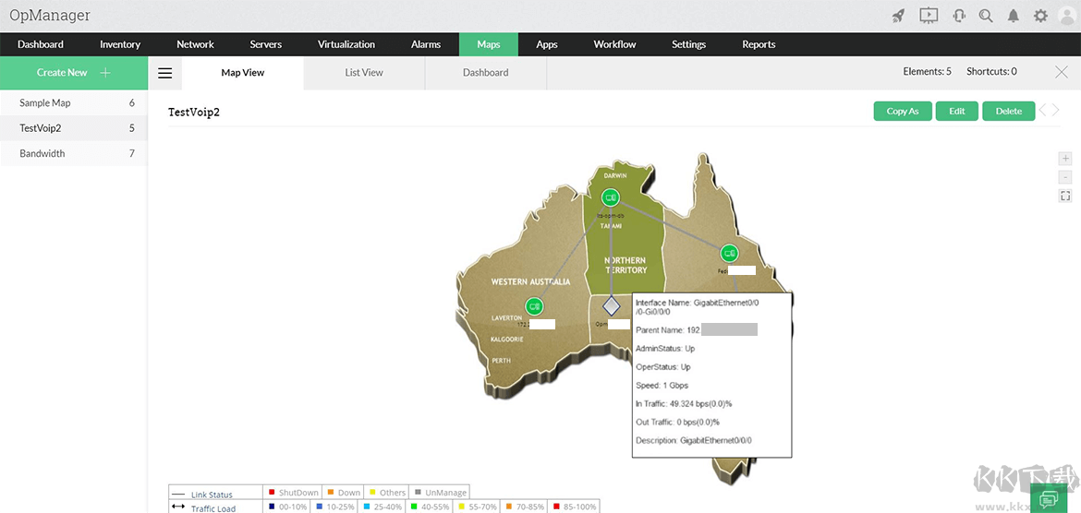Select the Maps menu item

click(488, 44)
